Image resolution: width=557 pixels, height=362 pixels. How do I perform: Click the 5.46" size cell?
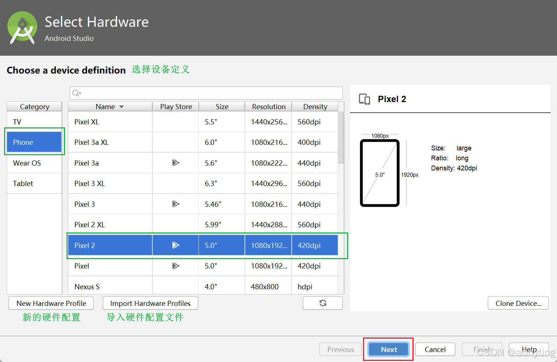point(222,204)
